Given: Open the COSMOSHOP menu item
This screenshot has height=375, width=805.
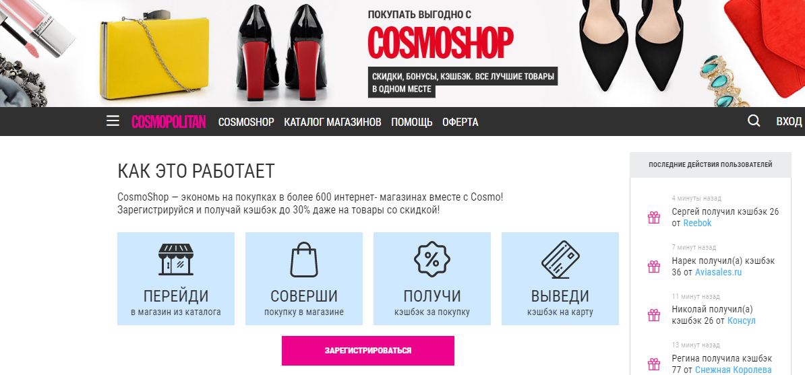Looking at the screenshot, I should point(246,122).
